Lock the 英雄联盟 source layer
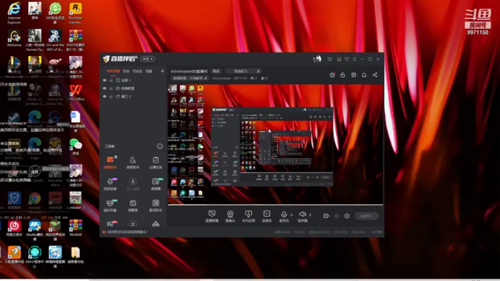The width and height of the screenshot is (500, 281). click(x=111, y=88)
